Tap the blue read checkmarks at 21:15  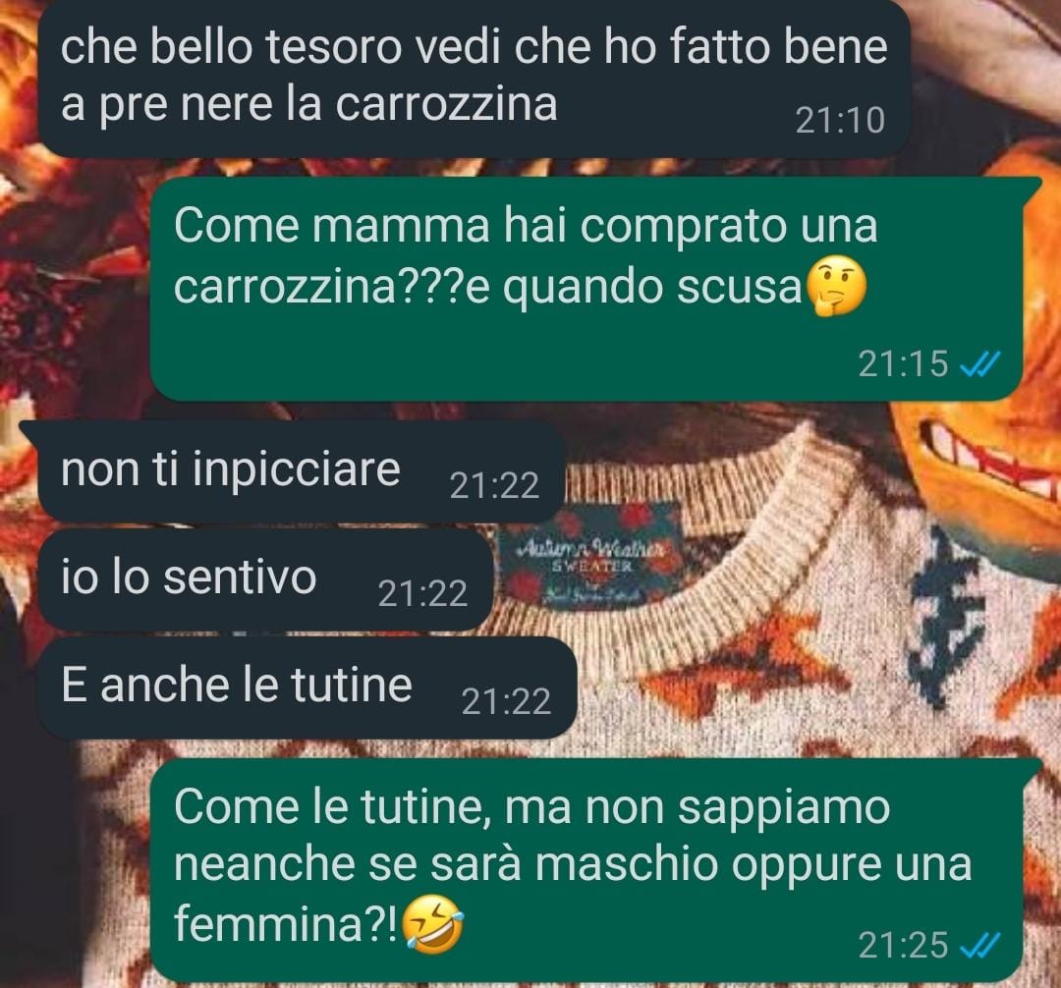(x=980, y=364)
